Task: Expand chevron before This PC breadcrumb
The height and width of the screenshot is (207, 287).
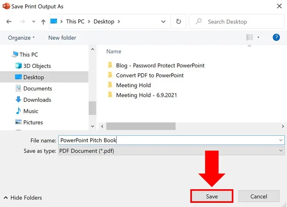Action: pos(62,21)
